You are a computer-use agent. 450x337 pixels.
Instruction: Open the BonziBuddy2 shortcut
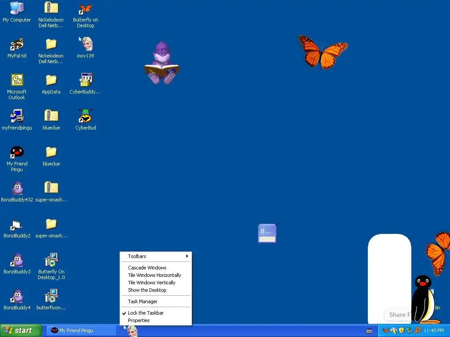coord(17,228)
